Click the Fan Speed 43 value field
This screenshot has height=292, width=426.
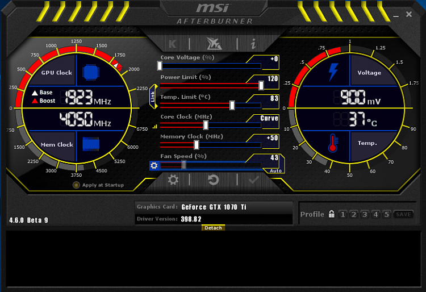(x=268, y=161)
